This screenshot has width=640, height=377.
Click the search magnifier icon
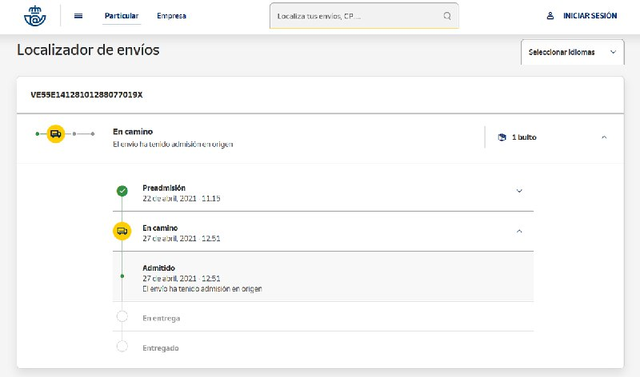(447, 16)
